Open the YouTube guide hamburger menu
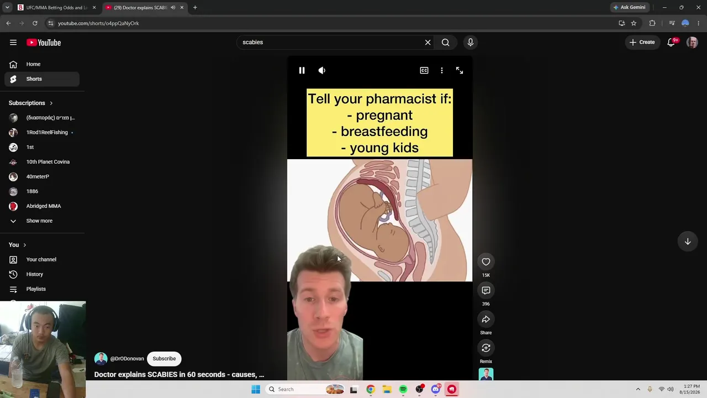Screen dimensions: 707x398 [13, 43]
